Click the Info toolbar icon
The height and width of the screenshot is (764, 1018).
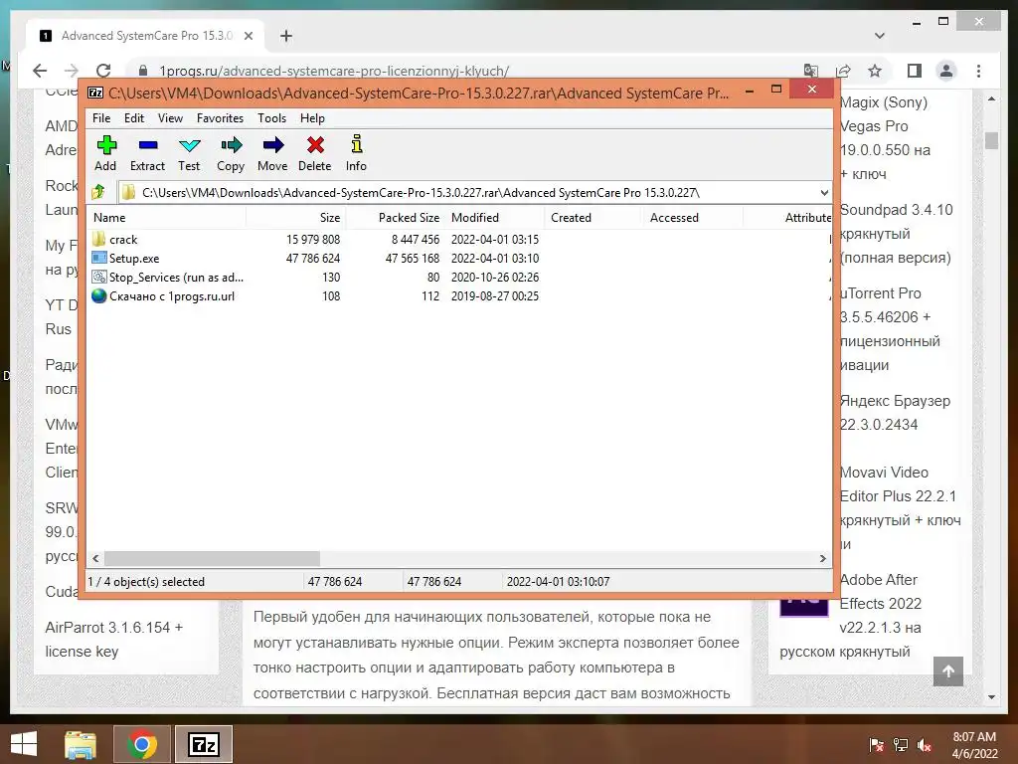click(x=356, y=145)
